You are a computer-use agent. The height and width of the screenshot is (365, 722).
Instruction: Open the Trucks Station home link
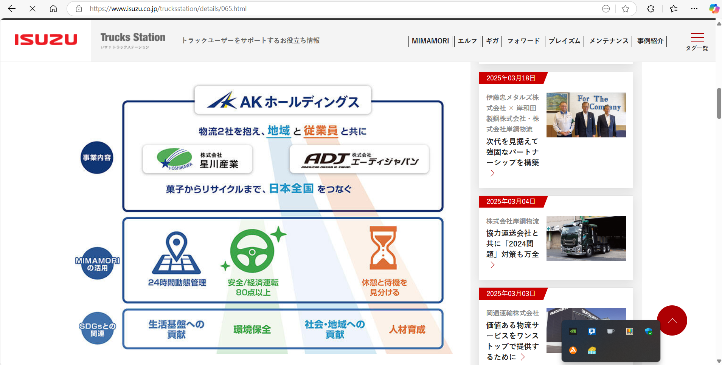133,40
